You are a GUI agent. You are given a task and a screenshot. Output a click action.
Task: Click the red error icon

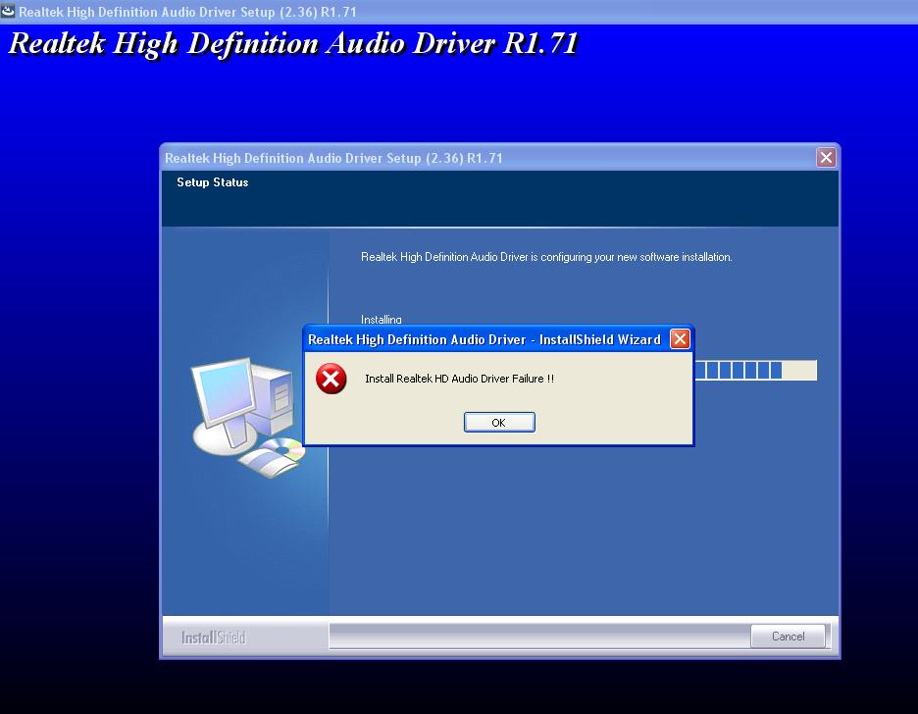[x=331, y=379]
